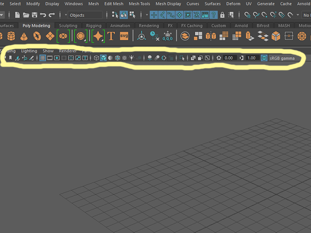Create a polygon cylinder from the shelf

(11, 36)
